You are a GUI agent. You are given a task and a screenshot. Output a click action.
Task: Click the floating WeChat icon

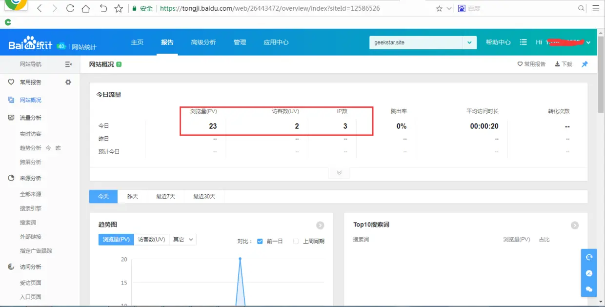589,289
